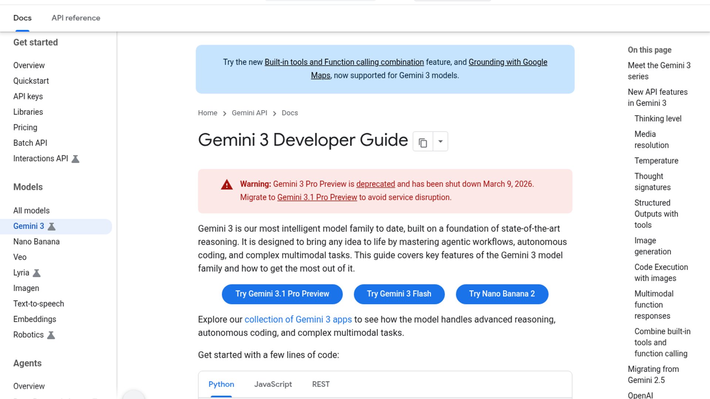Open dropdown arrow next to copy icon
This screenshot has width=710, height=399.
[x=440, y=141]
